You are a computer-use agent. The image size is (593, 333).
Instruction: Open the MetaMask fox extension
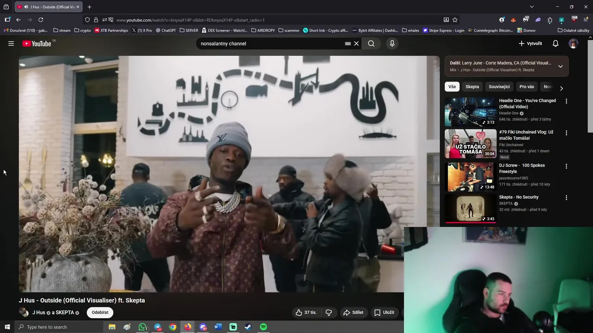(513, 20)
